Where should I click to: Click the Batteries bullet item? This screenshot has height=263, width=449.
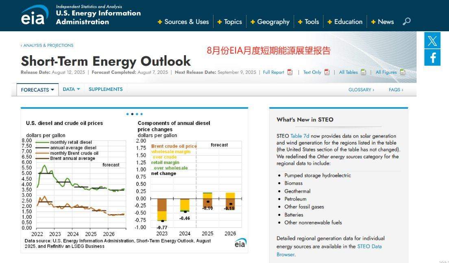tap(294, 215)
